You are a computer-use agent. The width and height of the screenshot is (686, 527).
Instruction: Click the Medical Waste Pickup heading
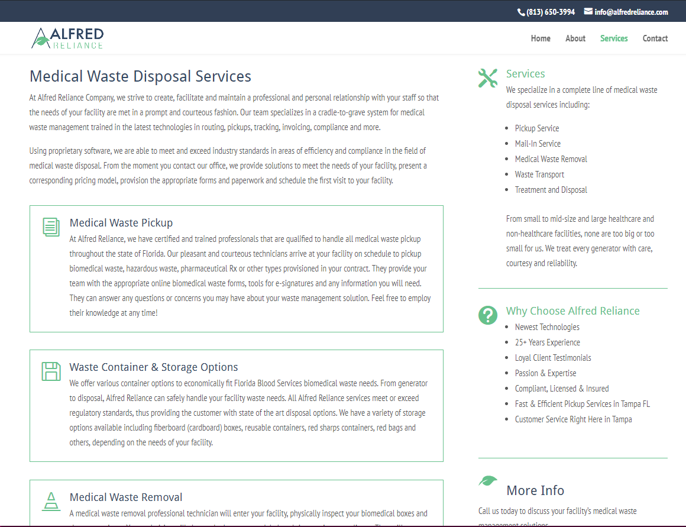121,223
